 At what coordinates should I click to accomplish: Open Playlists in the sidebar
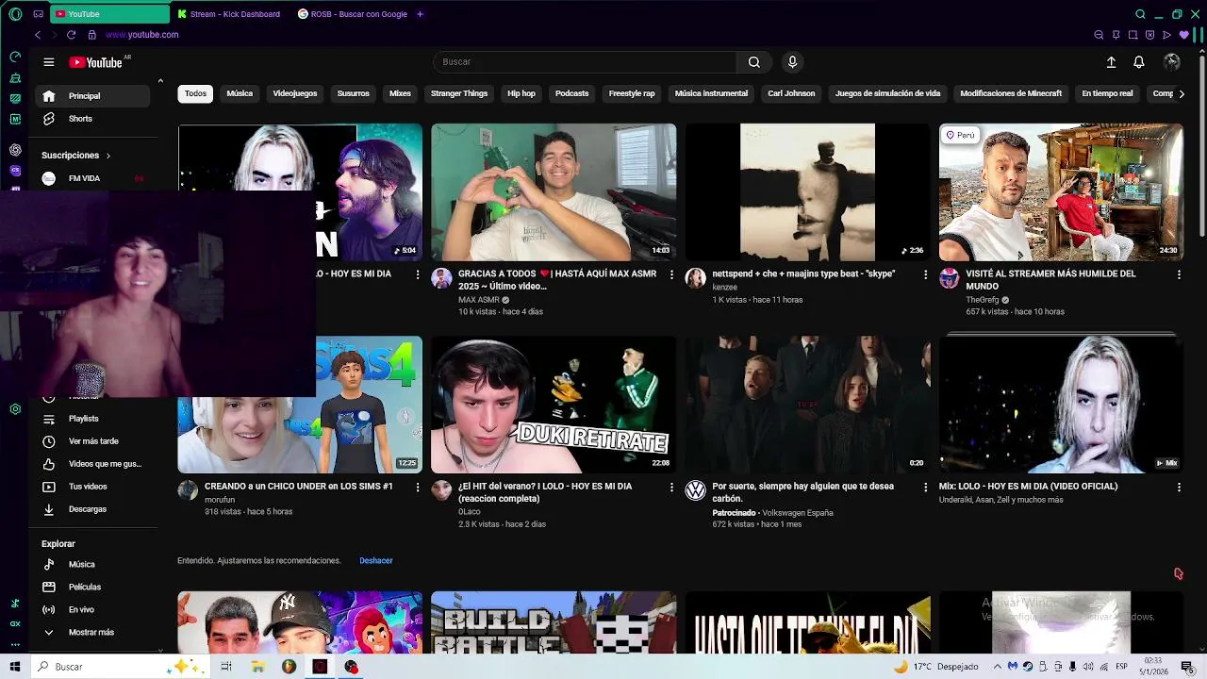pos(92,419)
